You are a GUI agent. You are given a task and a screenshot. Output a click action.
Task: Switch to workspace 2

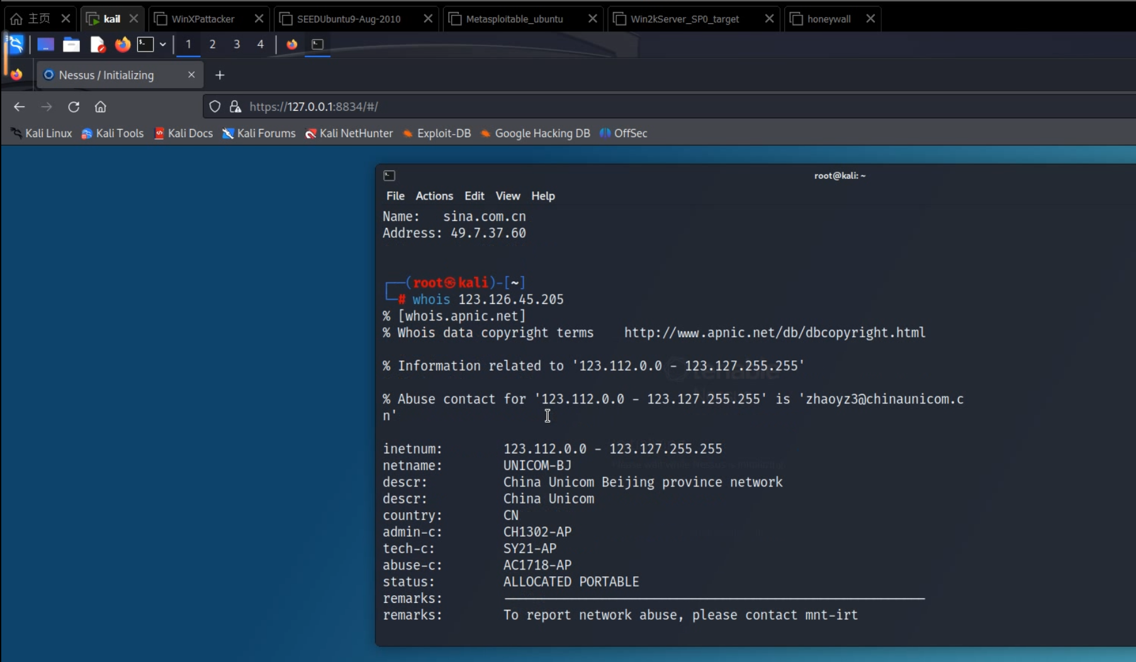tap(213, 44)
